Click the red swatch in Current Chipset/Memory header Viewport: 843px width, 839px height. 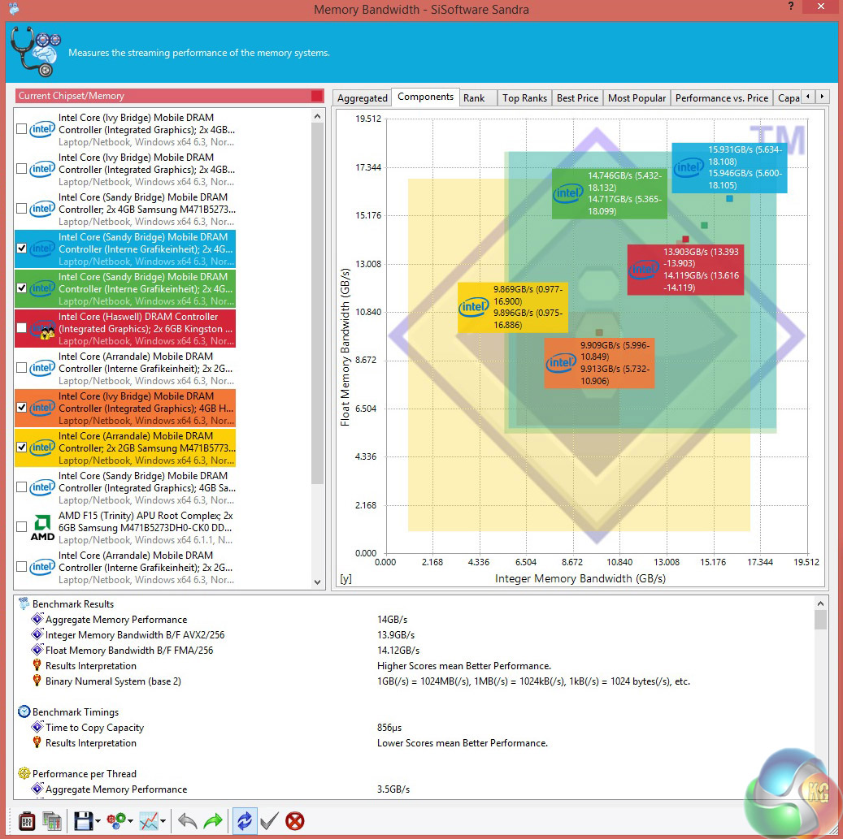(x=317, y=96)
